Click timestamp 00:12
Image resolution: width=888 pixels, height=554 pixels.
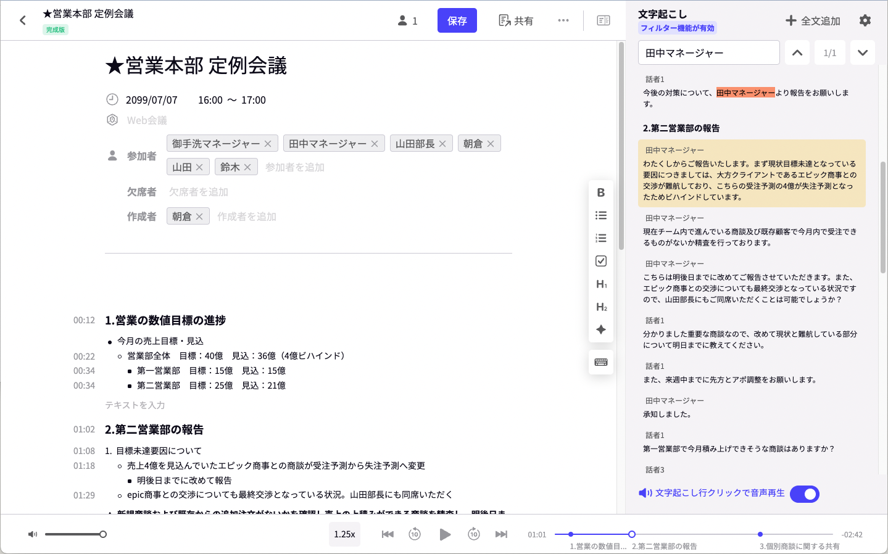click(84, 320)
